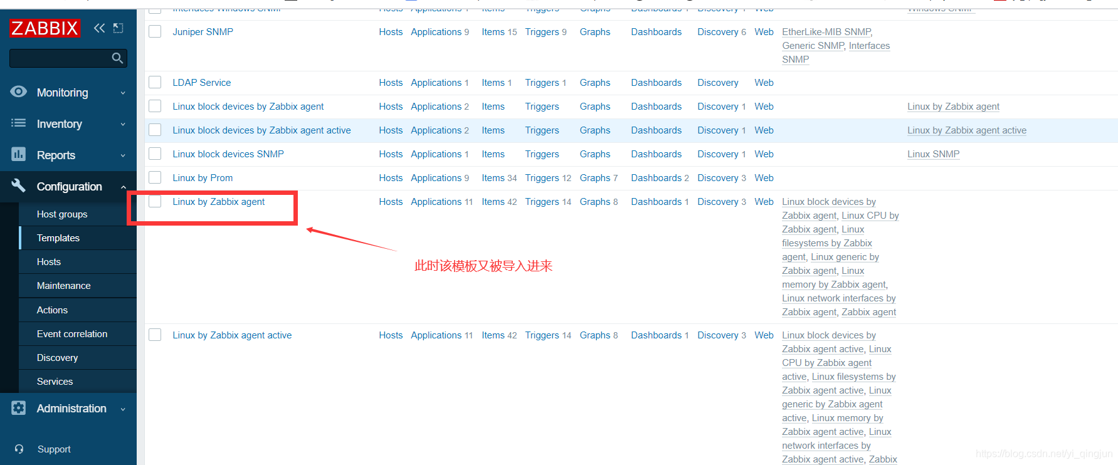Check the Linux by Zabbix agent checkbox
The height and width of the screenshot is (465, 1118).
click(x=155, y=201)
